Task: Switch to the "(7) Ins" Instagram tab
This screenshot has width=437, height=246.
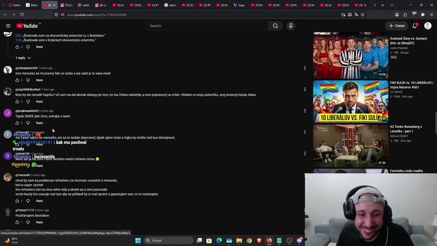Action: (67, 5)
